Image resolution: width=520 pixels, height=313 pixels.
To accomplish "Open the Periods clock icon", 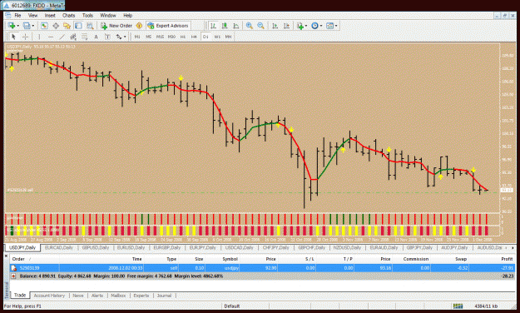I will coord(314,26).
